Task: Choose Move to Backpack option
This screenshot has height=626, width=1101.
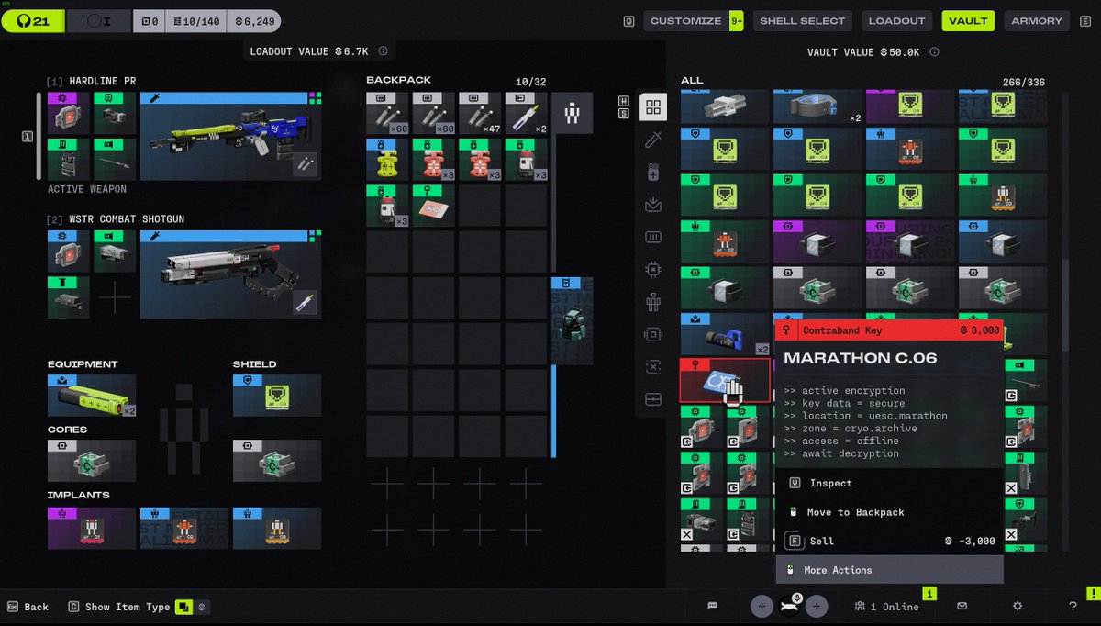Action: click(x=889, y=512)
